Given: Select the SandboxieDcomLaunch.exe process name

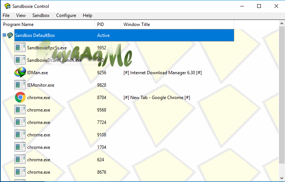Looking at the screenshot, I should click(x=54, y=60).
